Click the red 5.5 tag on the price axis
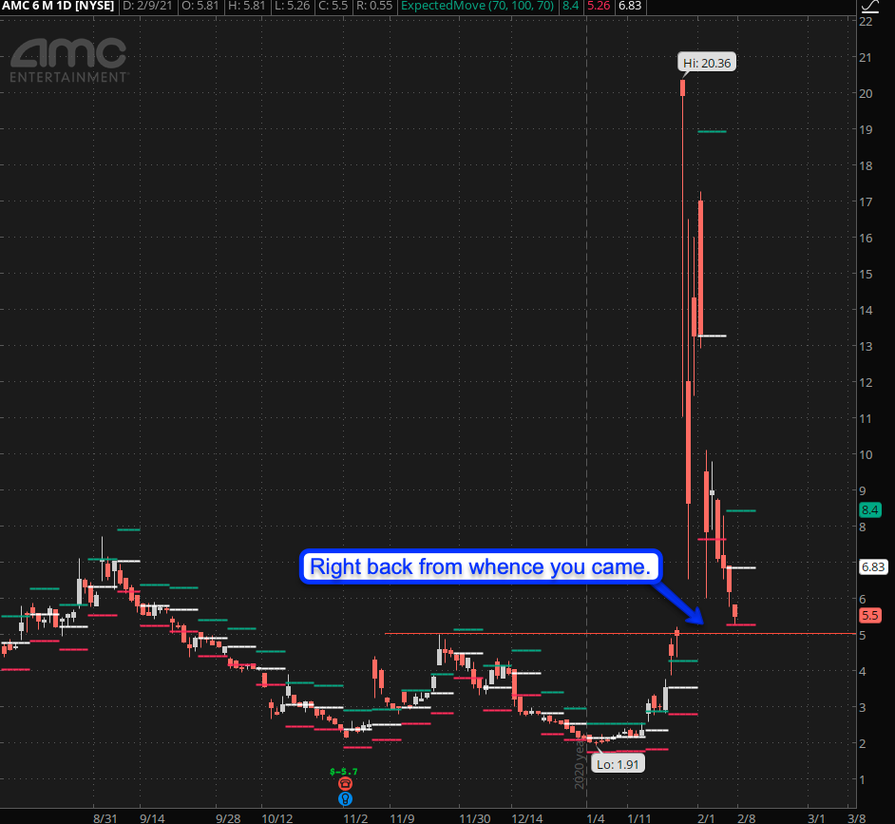 (x=870, y=616)
